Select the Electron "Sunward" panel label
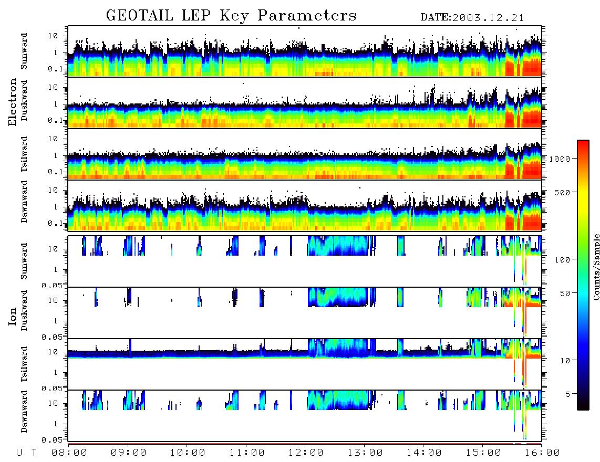600x462 pixels. (x=24, y=51)
